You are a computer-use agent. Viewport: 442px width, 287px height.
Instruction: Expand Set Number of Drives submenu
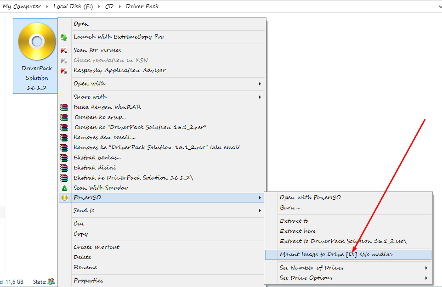pos(348,268)
